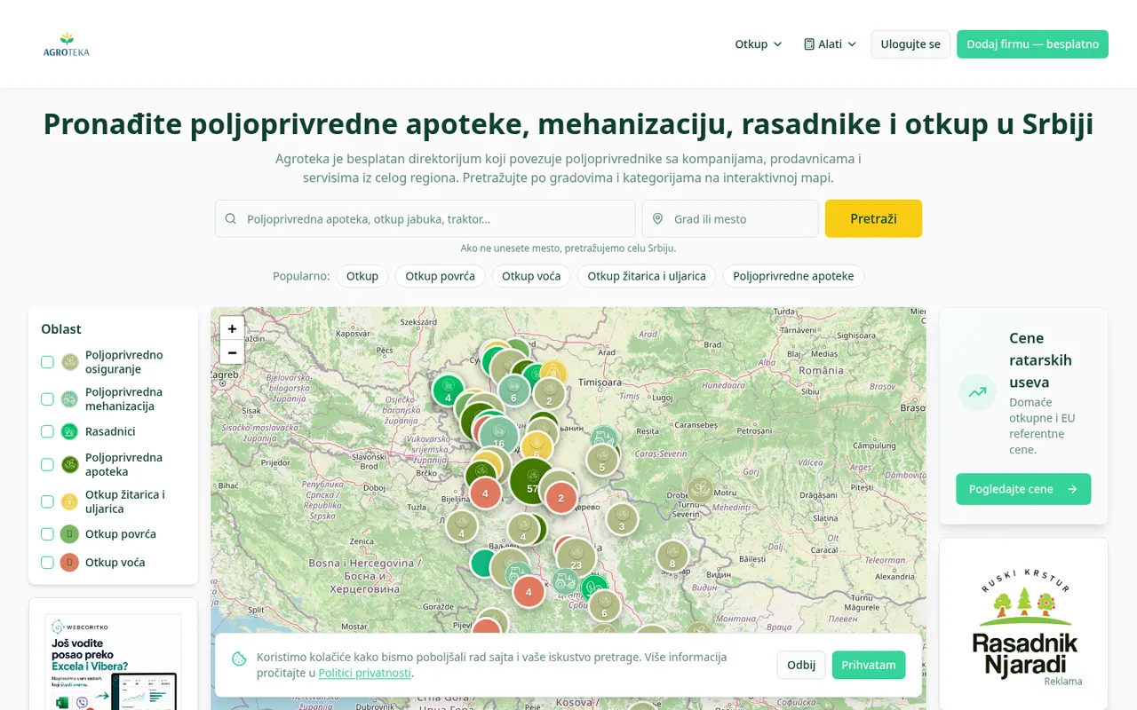Select the popular tag Otkup
This screenshot has width=1137, height=710.
pyautogui.click(x=362, y=276)
